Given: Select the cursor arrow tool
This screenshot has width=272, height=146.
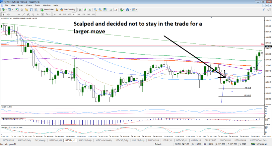Looking at the screenshot, I should coord(3,14).
